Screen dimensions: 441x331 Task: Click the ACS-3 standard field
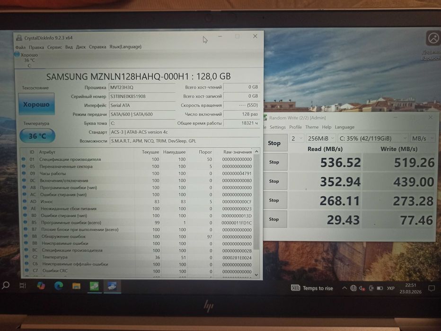tap(184, 132)
